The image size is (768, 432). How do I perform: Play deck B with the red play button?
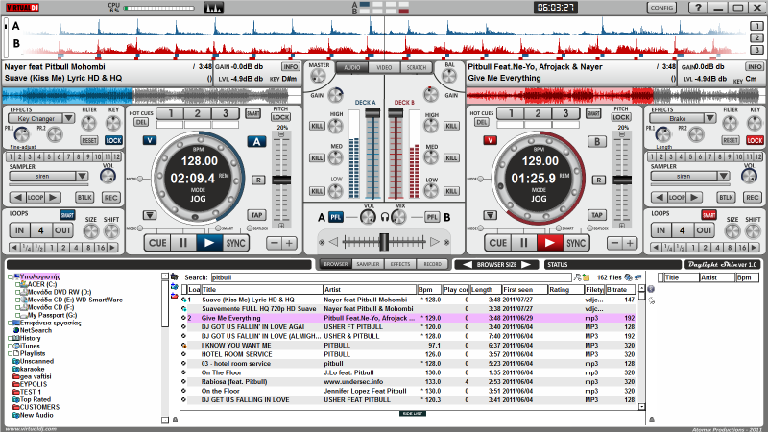pyautogui.click(x=549, y=243)
